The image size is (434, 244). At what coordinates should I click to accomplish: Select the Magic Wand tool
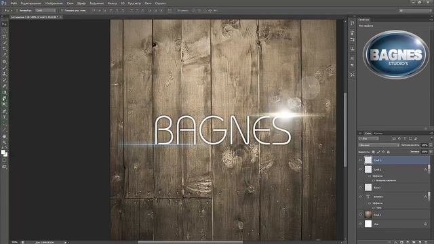point(4,43)
